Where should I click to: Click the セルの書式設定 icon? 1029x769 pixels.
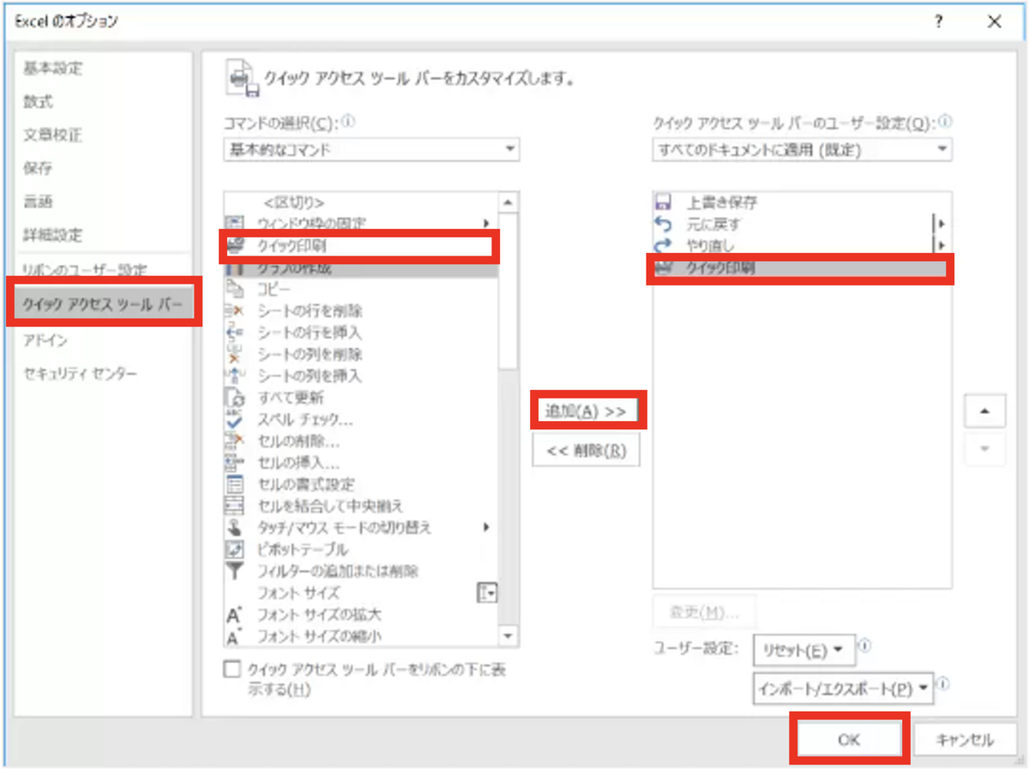click(234, 484)
